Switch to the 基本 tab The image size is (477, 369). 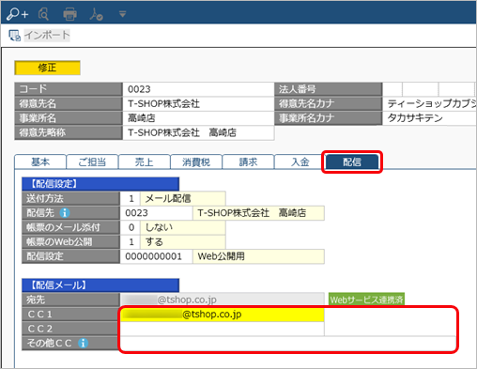(x=40, y=161)
